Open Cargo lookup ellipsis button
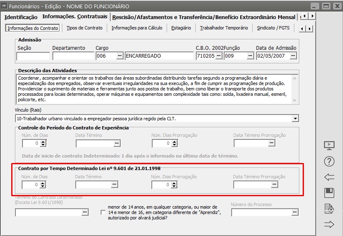The height and width of the screenshot is (236, 343). pos(120,56)
